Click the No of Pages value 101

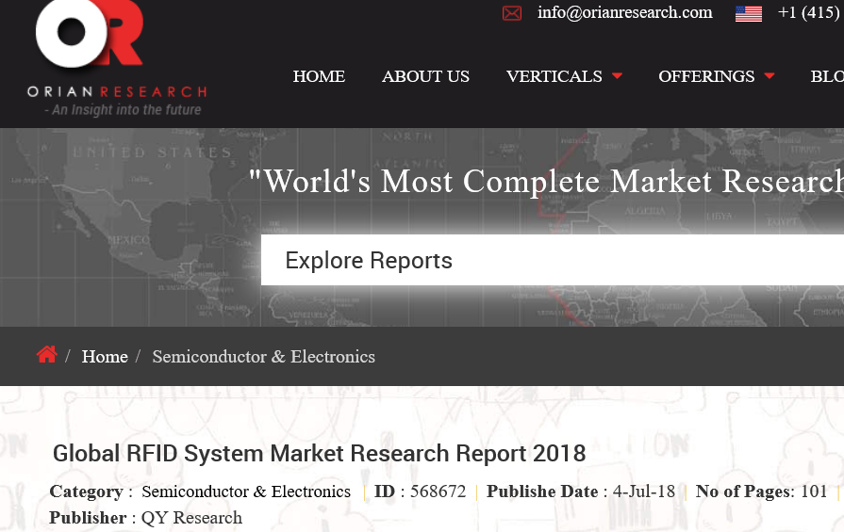[x=814, y=492]
